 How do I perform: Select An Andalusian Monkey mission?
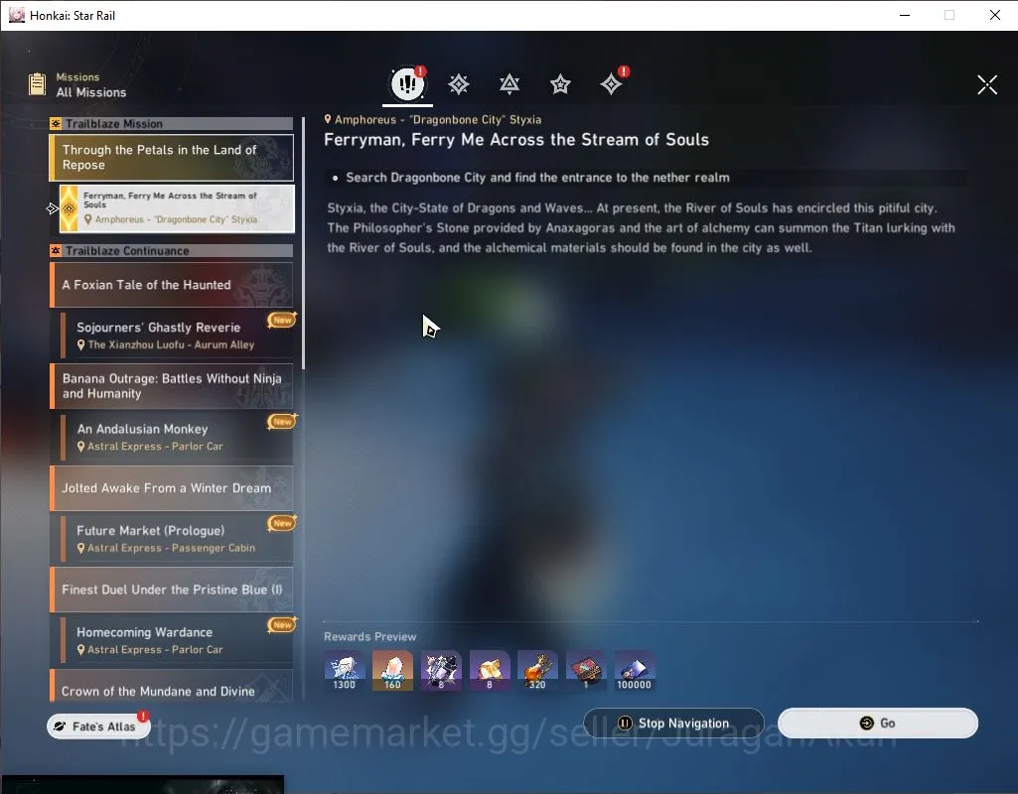click(x=177, y=438)
